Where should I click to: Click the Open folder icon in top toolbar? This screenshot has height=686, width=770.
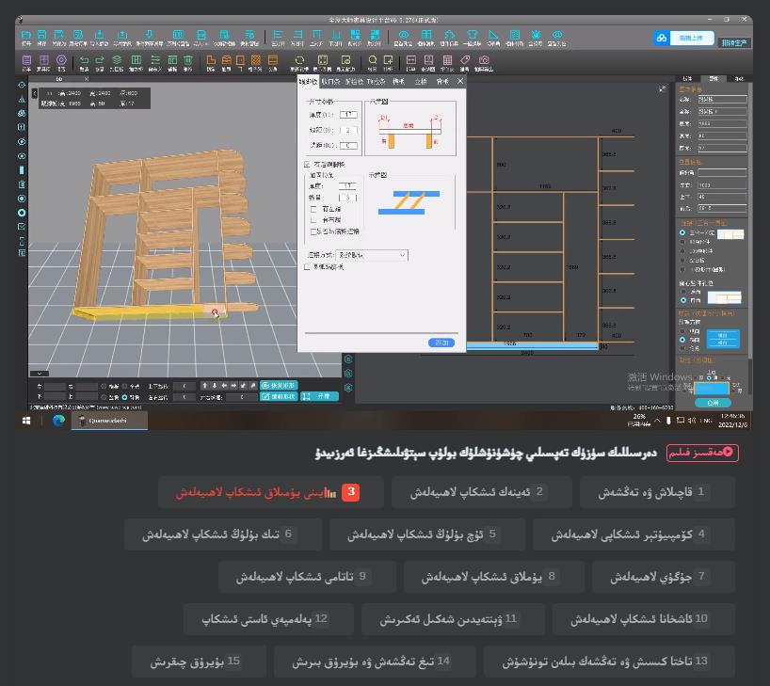[26, 35]
